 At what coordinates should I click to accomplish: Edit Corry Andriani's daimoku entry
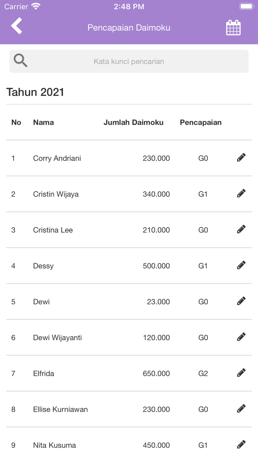(x=241, y=158)
